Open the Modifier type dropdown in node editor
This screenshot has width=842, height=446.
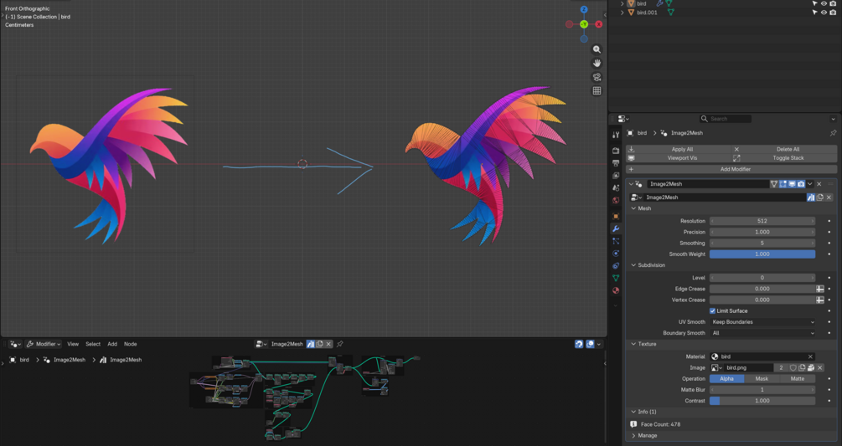(44, 344)
